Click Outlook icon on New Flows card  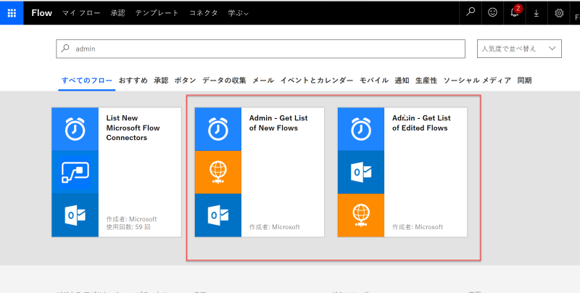click(218, 215)
